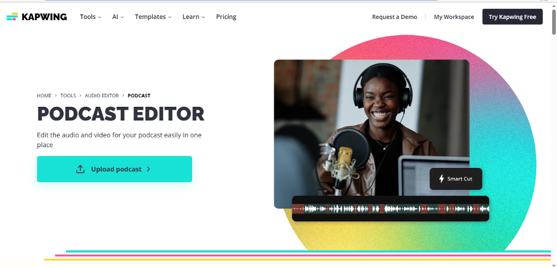
Task: Click the upload arrow icon on the Upload podcast button
Action: [80, 169]
